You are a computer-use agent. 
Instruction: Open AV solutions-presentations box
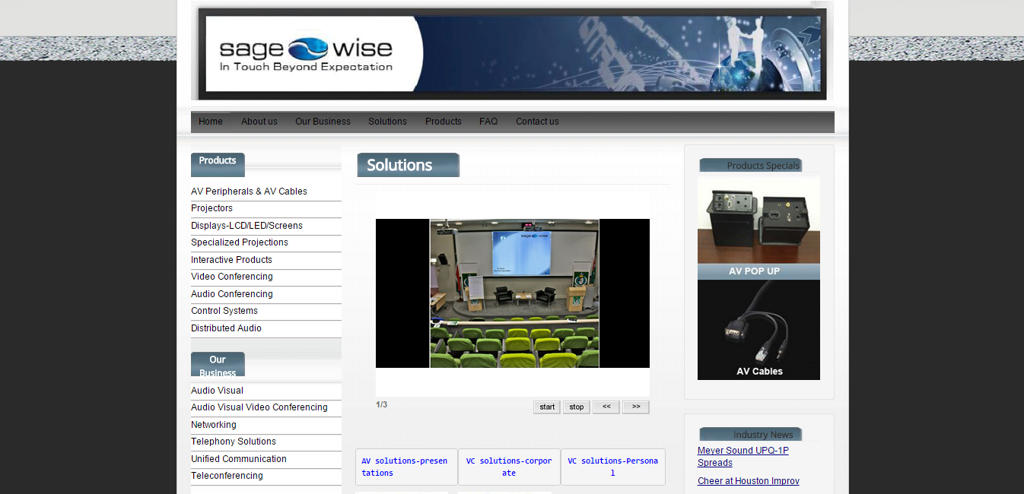[406, 467]
